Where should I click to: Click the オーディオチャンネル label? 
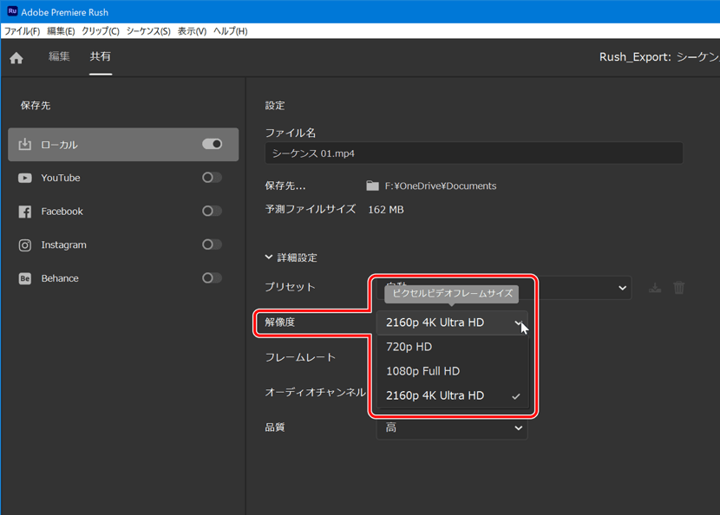pos(316,393)
